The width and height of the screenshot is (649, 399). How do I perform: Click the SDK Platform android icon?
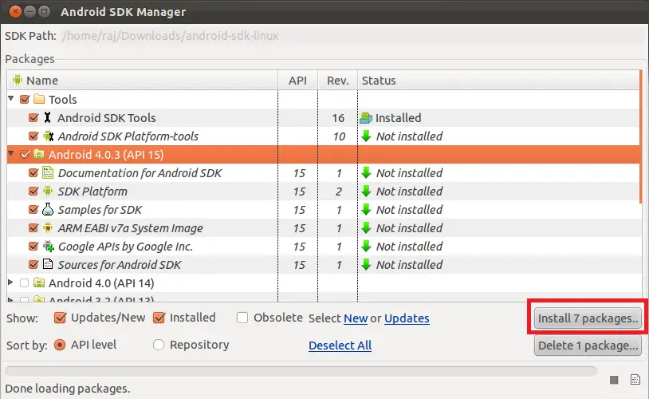pos(48,191)
